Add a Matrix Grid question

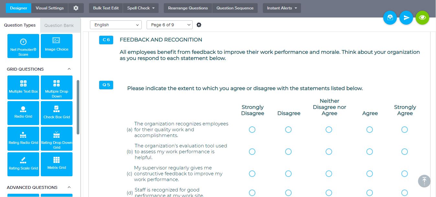click(x=57, y=164)
